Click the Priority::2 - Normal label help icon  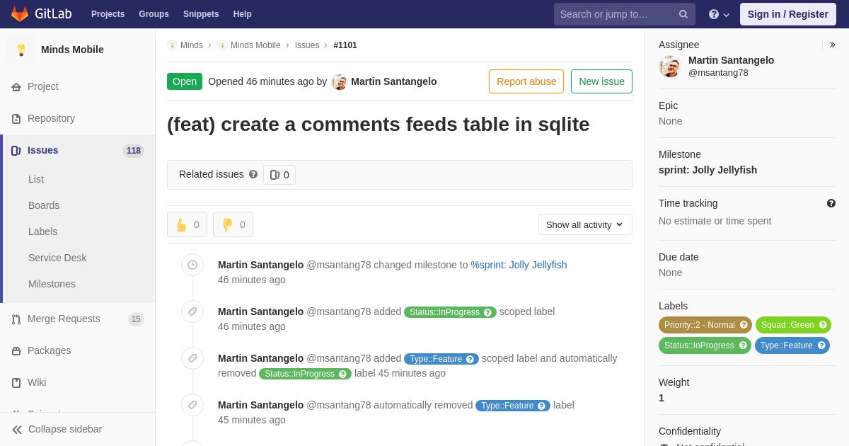pos(744,325)
